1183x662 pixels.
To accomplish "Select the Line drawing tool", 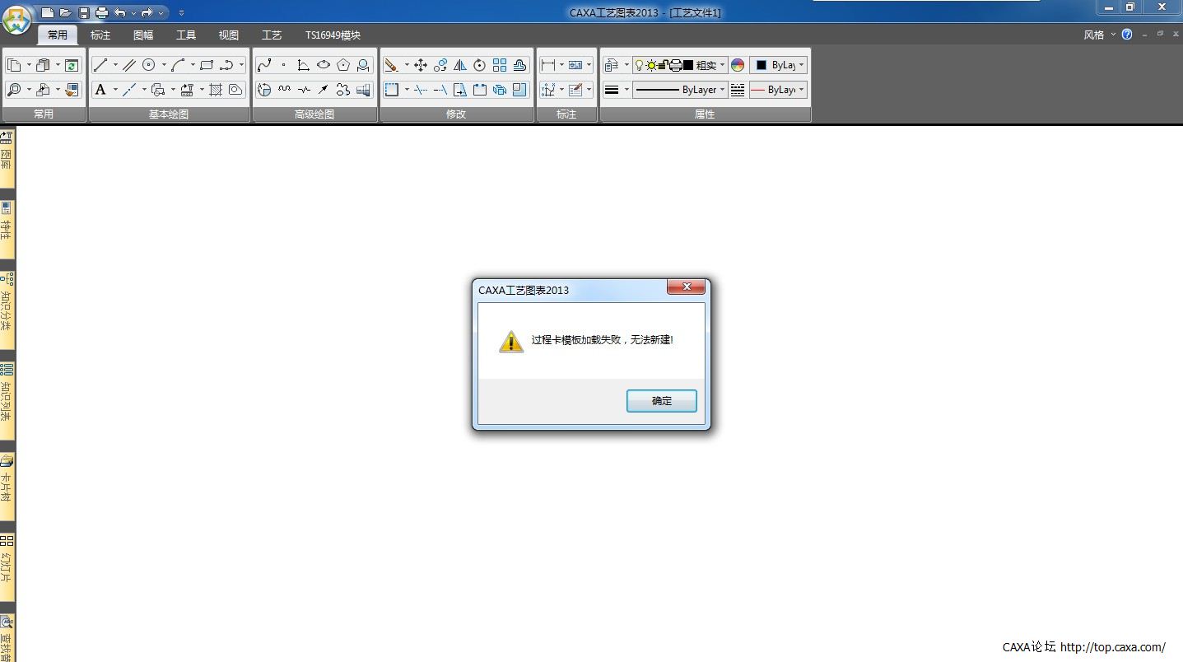I will pyautogui.click(x=100, y=65).
